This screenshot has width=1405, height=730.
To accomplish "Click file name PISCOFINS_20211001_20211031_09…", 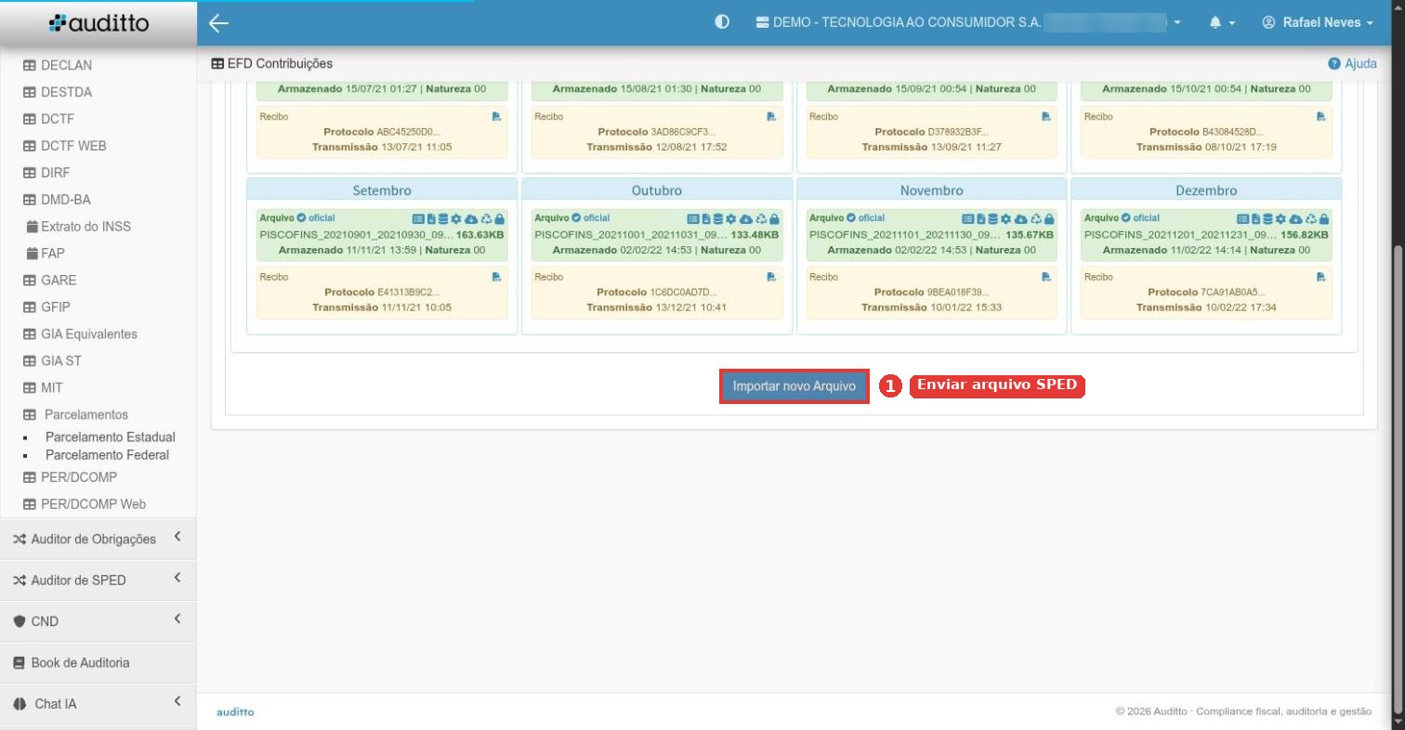I will 631,235.
